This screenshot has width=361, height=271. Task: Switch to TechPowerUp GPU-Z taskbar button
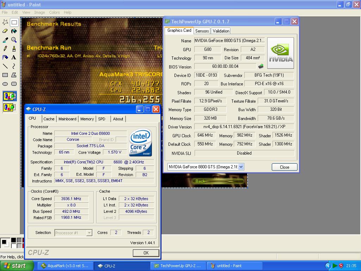coord(179,266)
